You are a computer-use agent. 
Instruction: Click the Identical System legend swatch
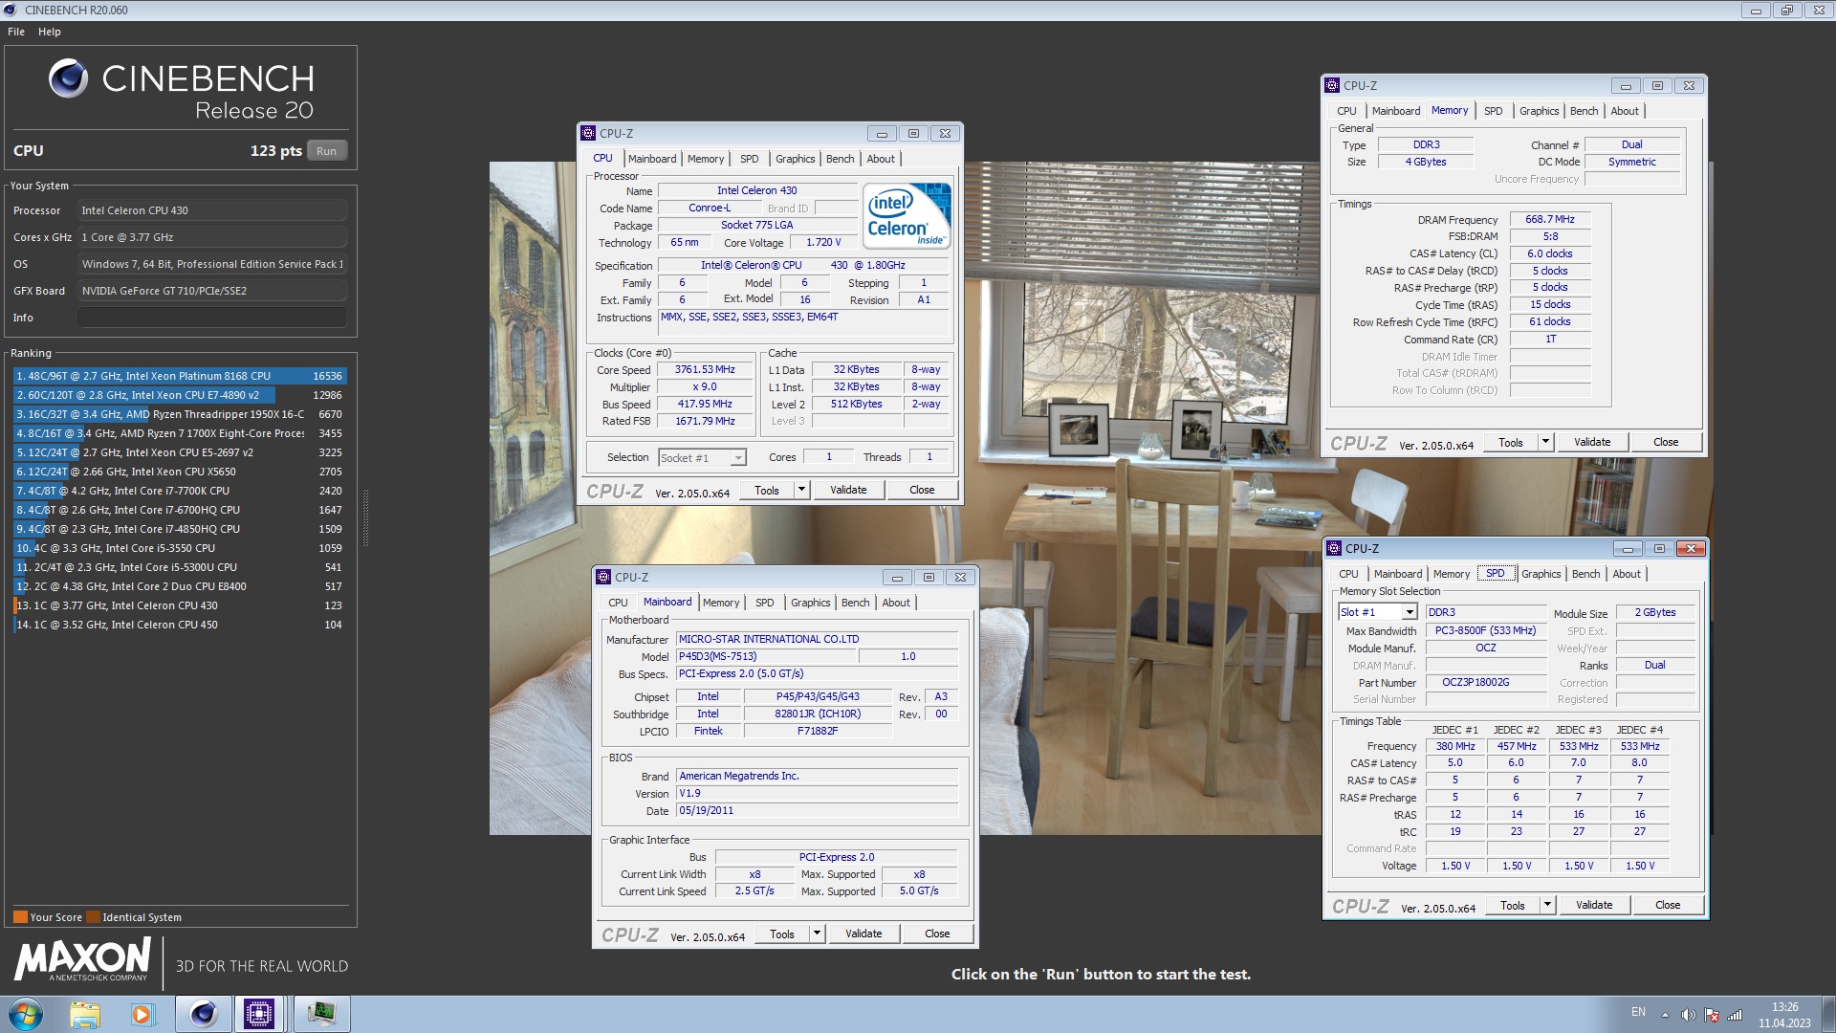(93, 916)
